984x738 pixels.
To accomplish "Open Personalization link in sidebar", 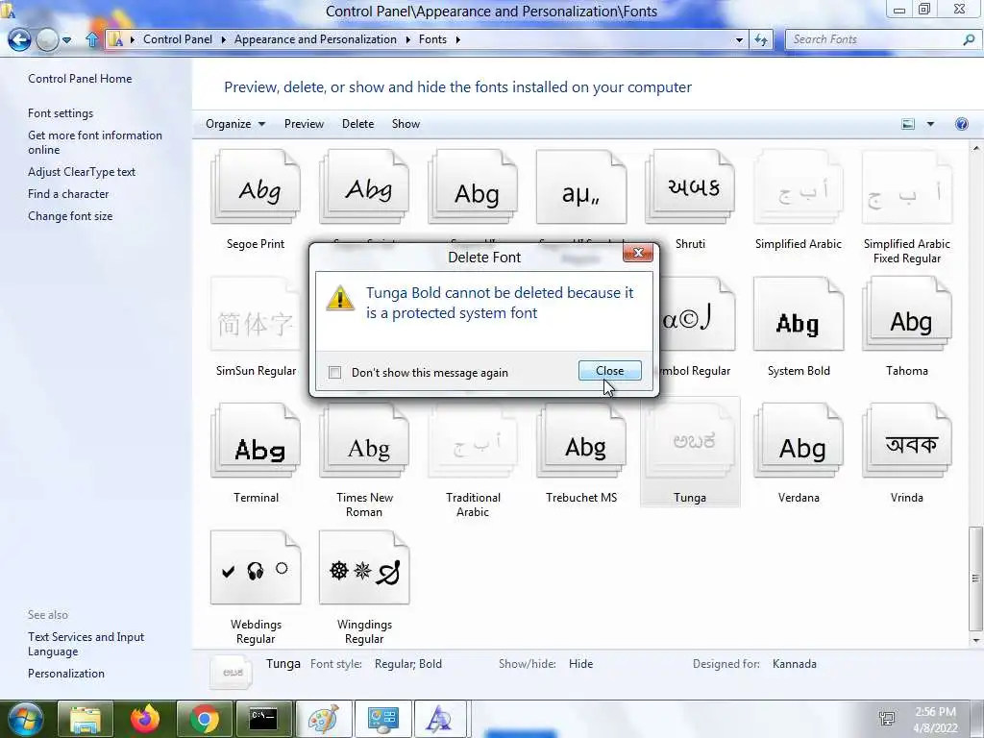I will coord(66,674).
